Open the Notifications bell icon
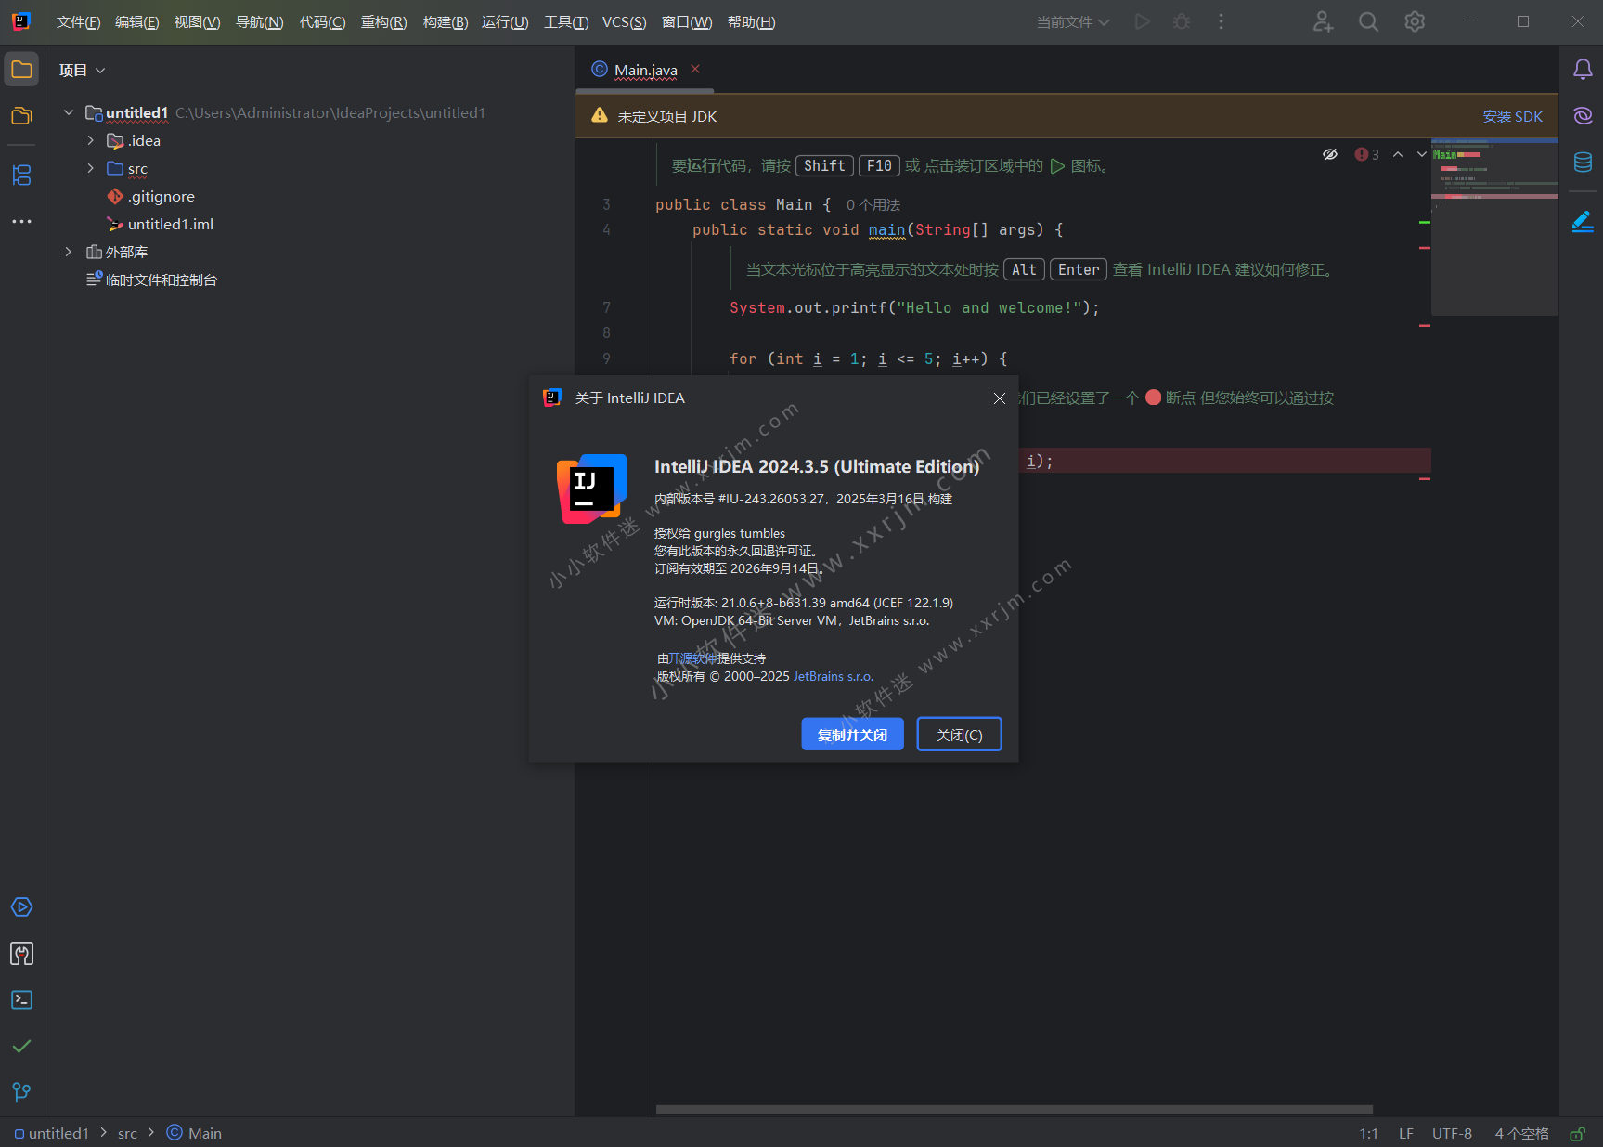Image resolution: width=1603 pixels, height=1147 pixels. coord(1583,70)
